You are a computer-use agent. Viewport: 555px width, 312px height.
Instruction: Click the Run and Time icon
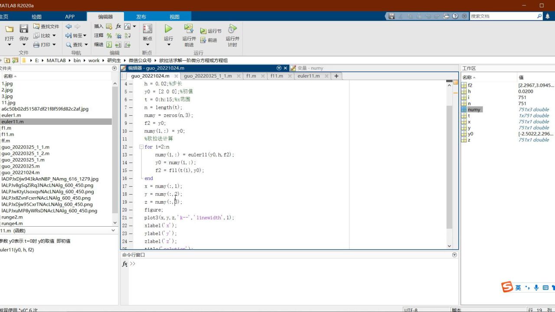point(232,29)
